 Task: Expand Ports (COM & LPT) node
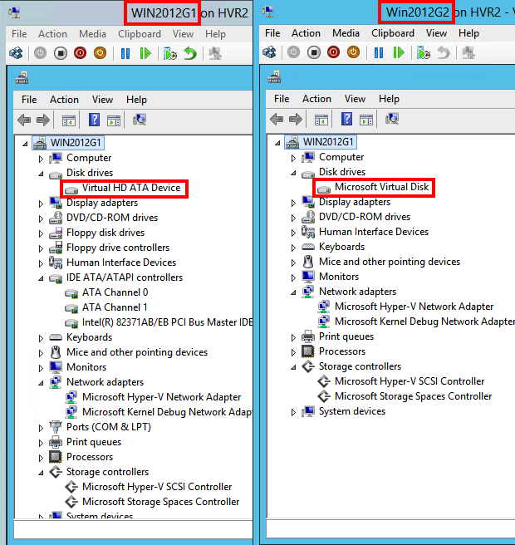41,428
